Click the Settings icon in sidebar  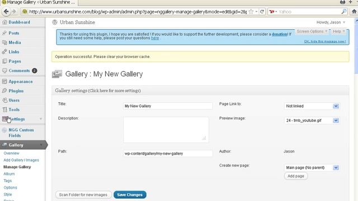(x=4, y=119)
